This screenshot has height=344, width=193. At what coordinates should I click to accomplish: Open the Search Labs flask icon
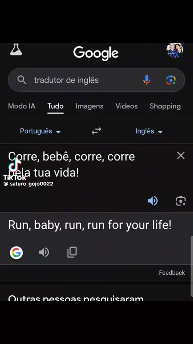(x=16, y=50)
